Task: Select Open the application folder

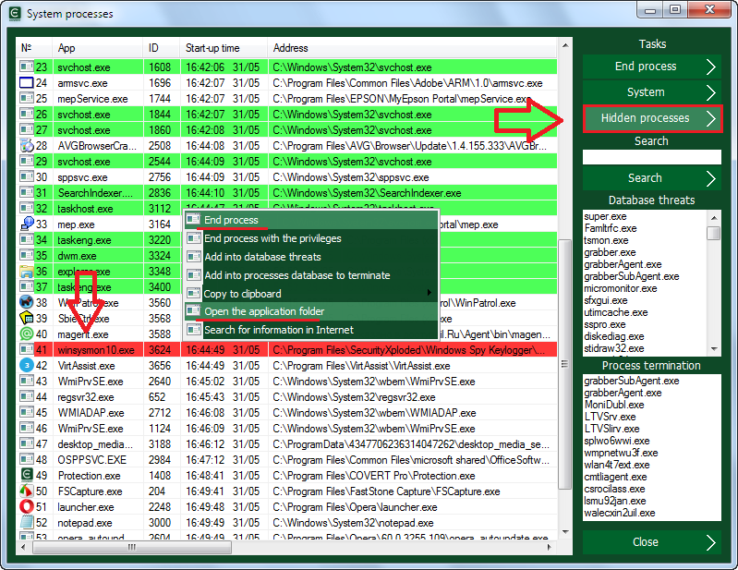Action: tap(310, 311)
